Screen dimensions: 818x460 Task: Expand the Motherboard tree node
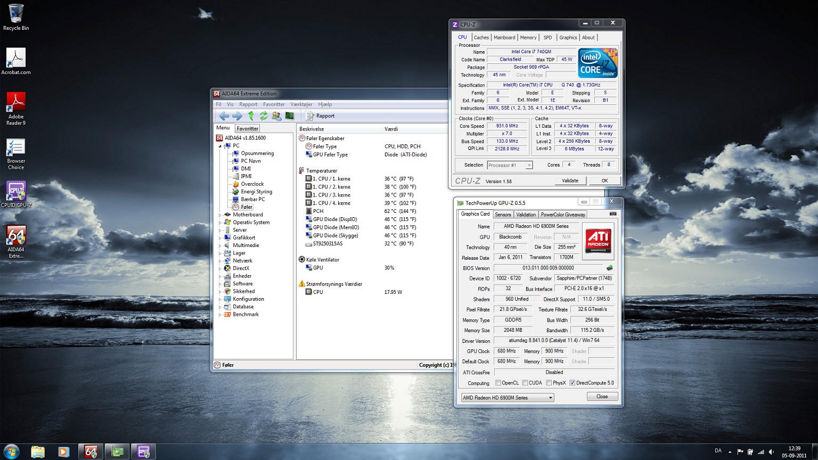point(220,215)
